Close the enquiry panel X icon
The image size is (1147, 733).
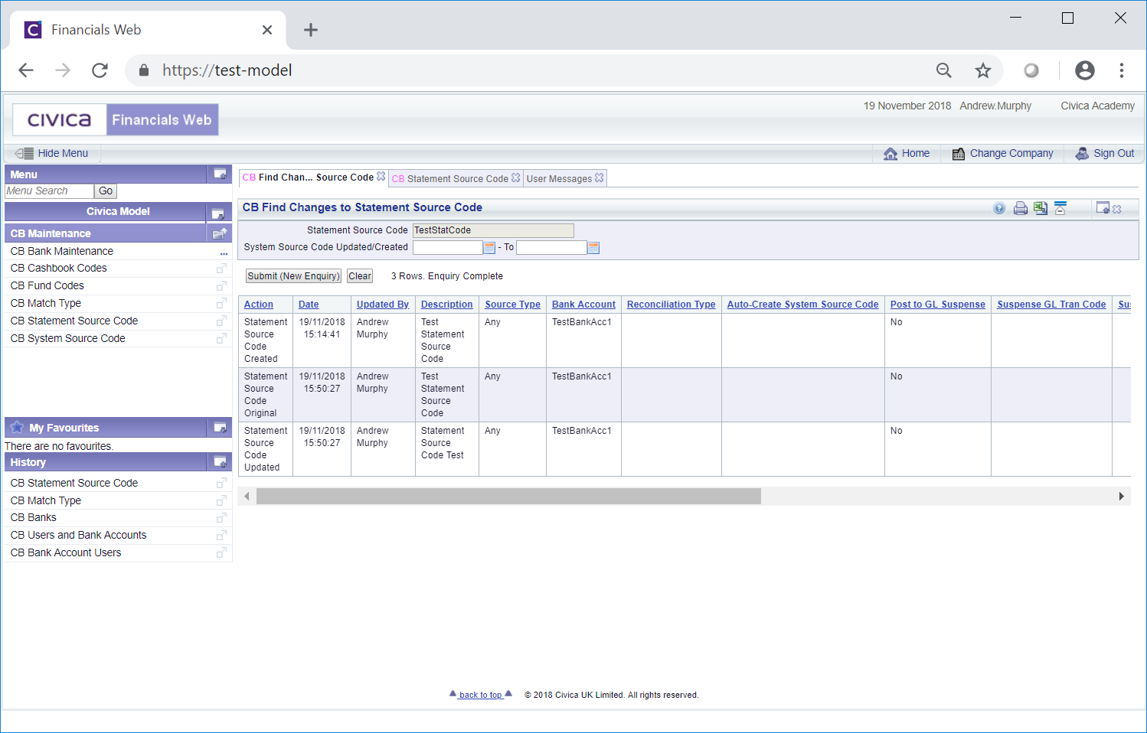click(x=1117, y=209)
